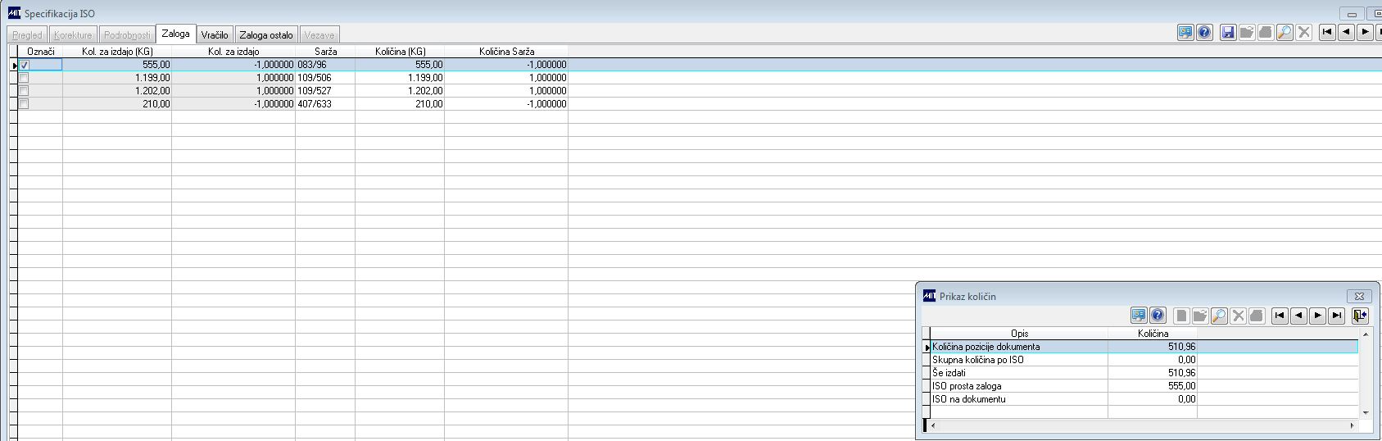The width and height of the screenshot is (1382, 441).
Task: Click the greyed print icon in main toolbar
Action: (x=1266, y=33)
